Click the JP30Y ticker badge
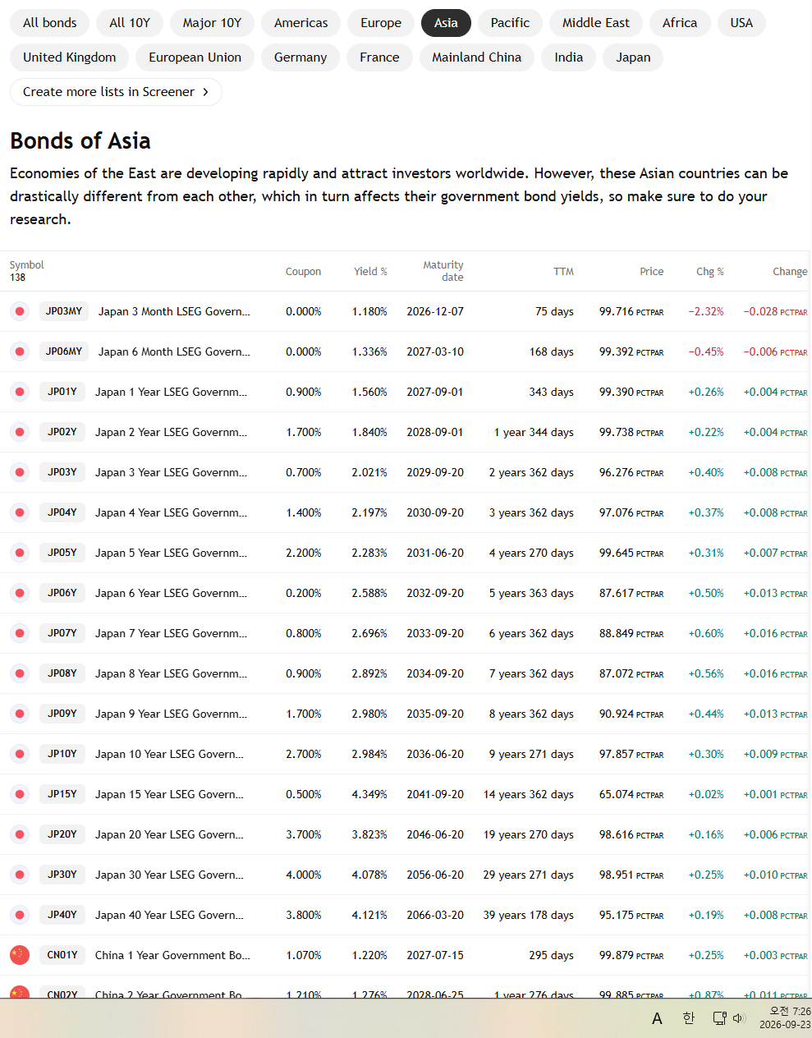The width and height of the screenshot is (812, 1038). (62, 875)
